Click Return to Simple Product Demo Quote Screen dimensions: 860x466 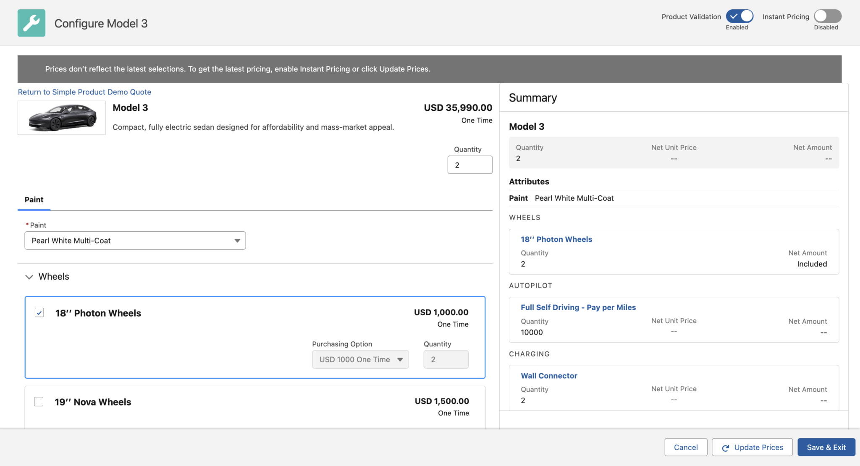pos(84,92)
